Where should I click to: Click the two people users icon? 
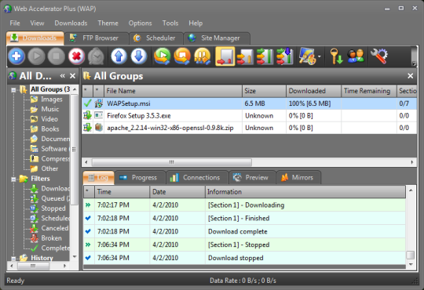[x=356, y=56]
